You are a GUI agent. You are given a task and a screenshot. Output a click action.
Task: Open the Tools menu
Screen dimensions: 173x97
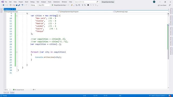pyautogui.click(x=49, y=2)
